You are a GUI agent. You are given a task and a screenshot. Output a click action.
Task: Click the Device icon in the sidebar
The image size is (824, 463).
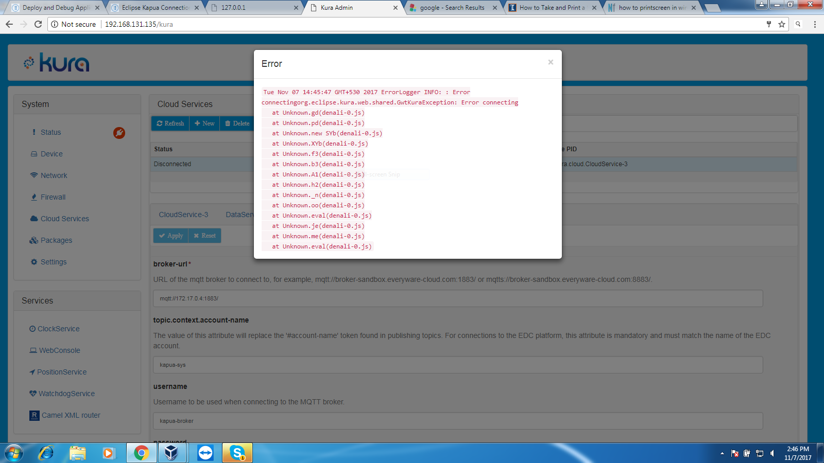[34, 154]
